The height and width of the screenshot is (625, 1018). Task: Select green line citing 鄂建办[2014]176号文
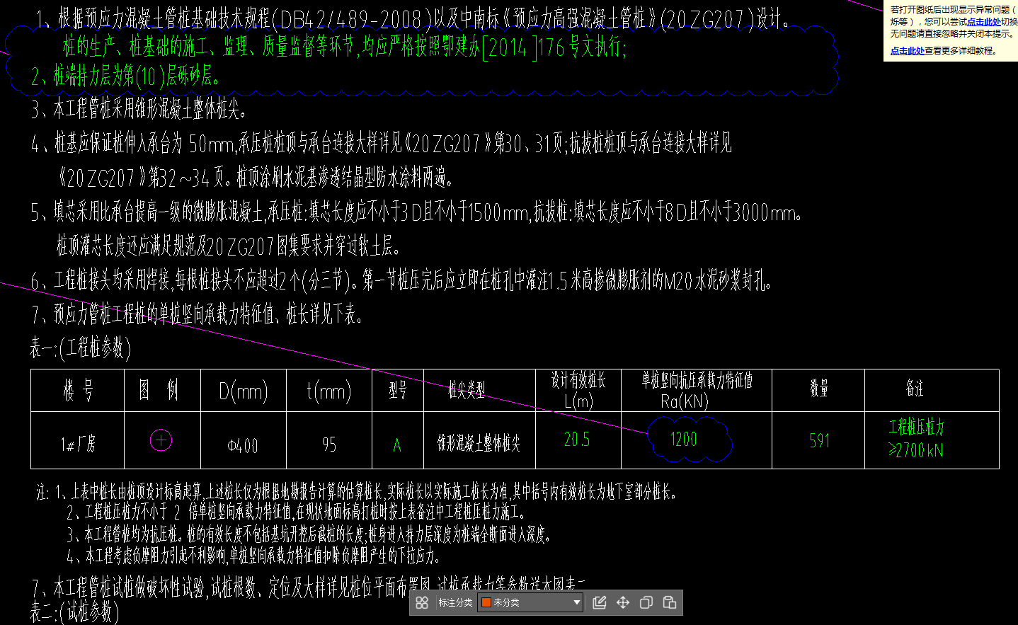(345, 47)
